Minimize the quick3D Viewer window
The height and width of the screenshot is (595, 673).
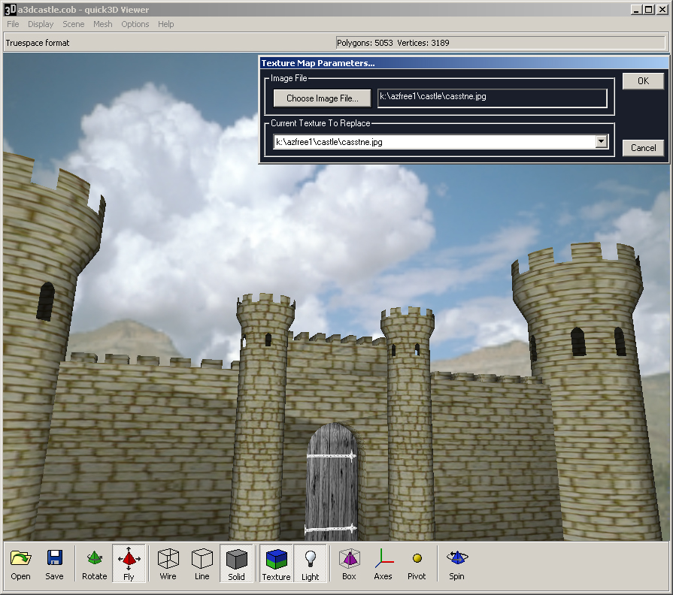pyautogui.click(x=636, y=10)
